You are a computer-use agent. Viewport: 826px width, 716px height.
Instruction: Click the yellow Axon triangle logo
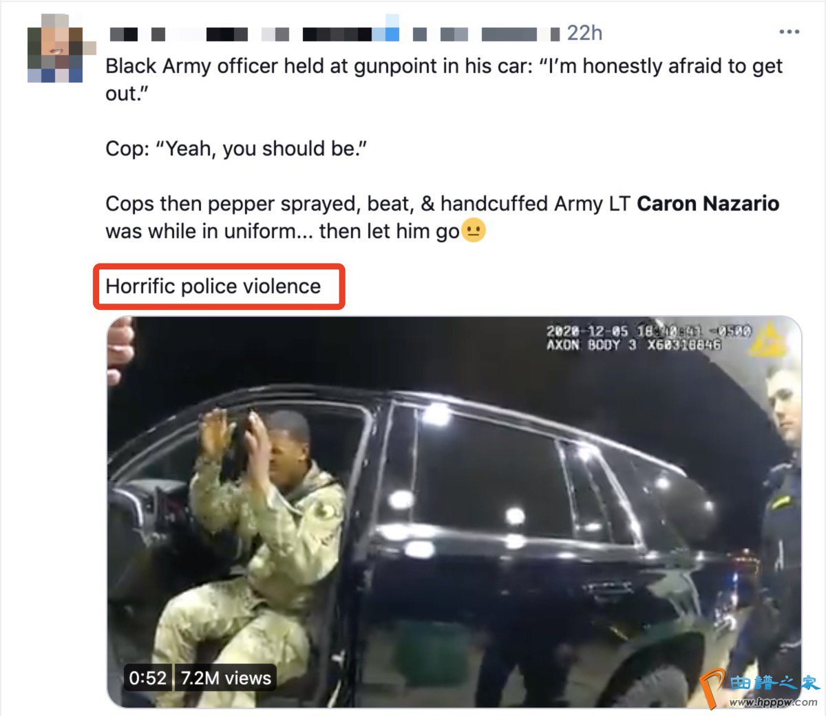click(x=768, y=339)
